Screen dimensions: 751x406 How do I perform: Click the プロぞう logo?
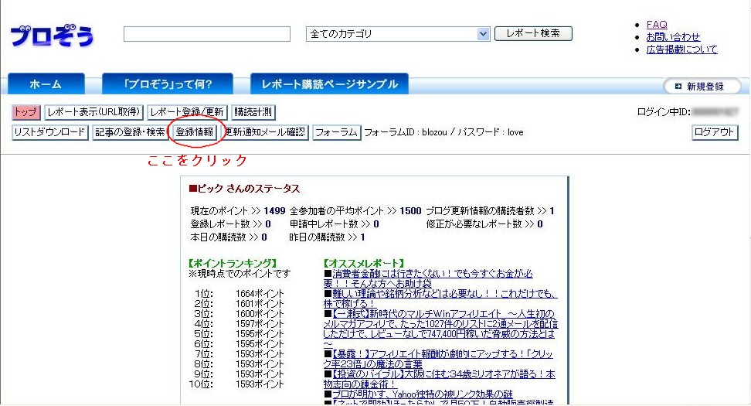pyautogui.click(x=52, y=35)
